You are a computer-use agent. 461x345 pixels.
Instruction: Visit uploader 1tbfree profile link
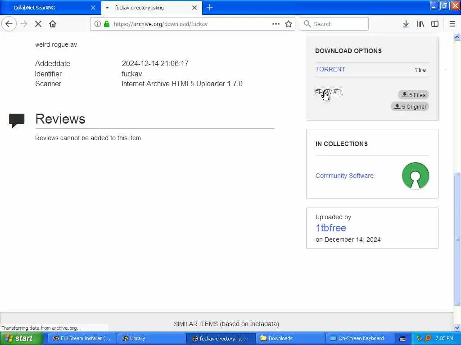[x=331, y=228]
